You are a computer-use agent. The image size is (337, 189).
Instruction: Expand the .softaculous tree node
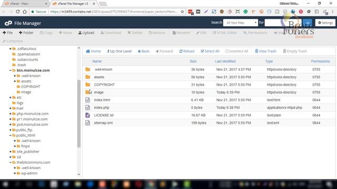pos(11,49)
